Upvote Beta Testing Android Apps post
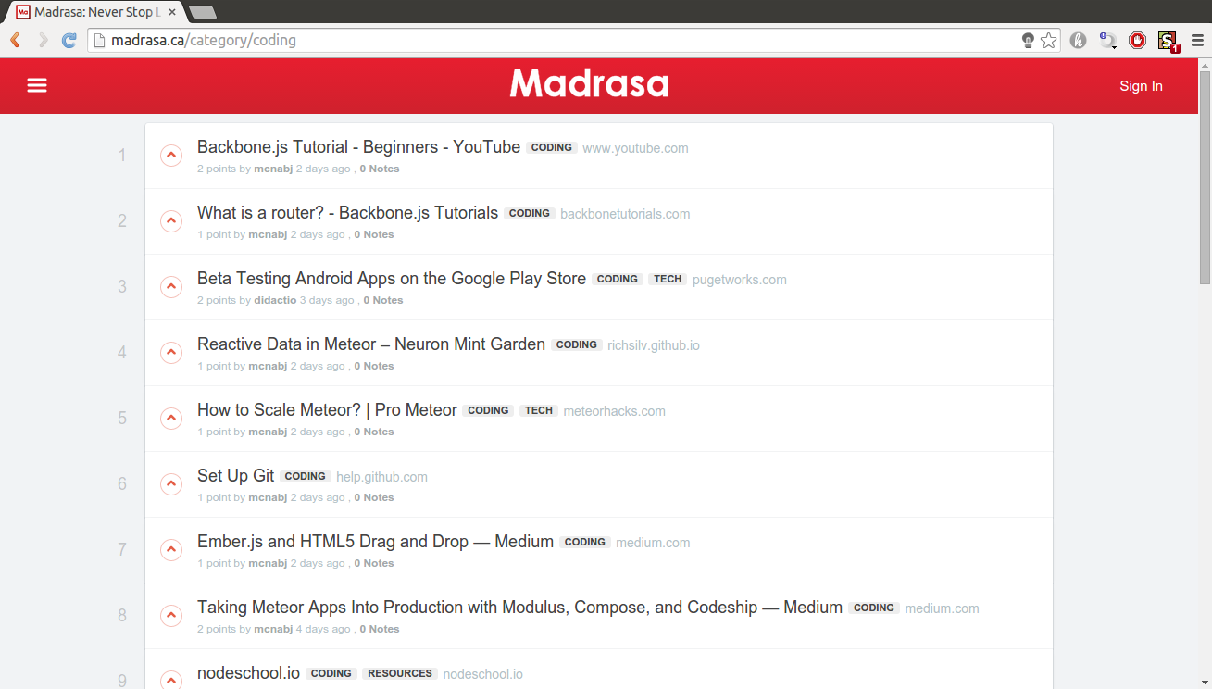The image size is (1212, 689). pyautogui.click(x=171, y=287)
